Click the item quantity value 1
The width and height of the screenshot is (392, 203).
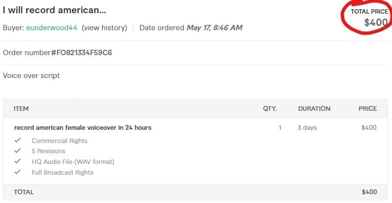[x=280, y=128]
